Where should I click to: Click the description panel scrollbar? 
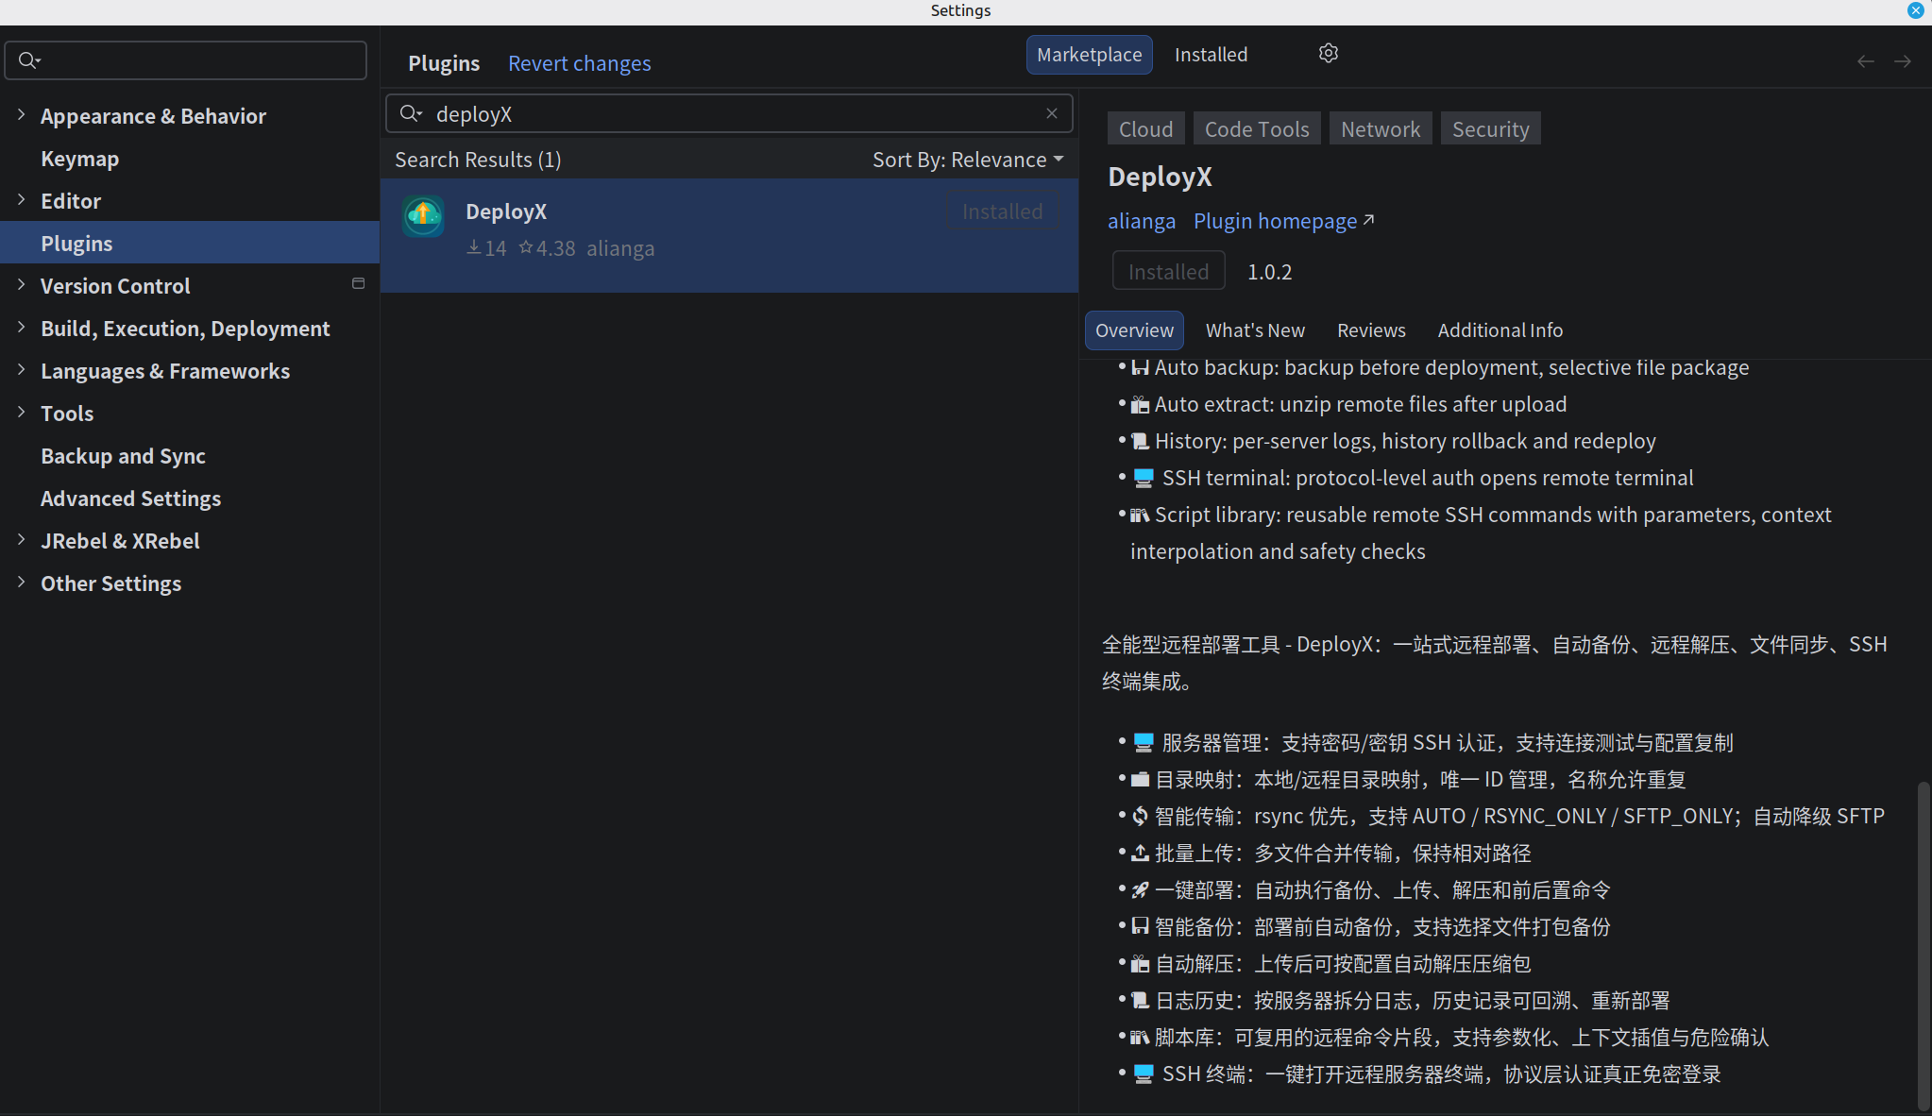pos(1924,944)
